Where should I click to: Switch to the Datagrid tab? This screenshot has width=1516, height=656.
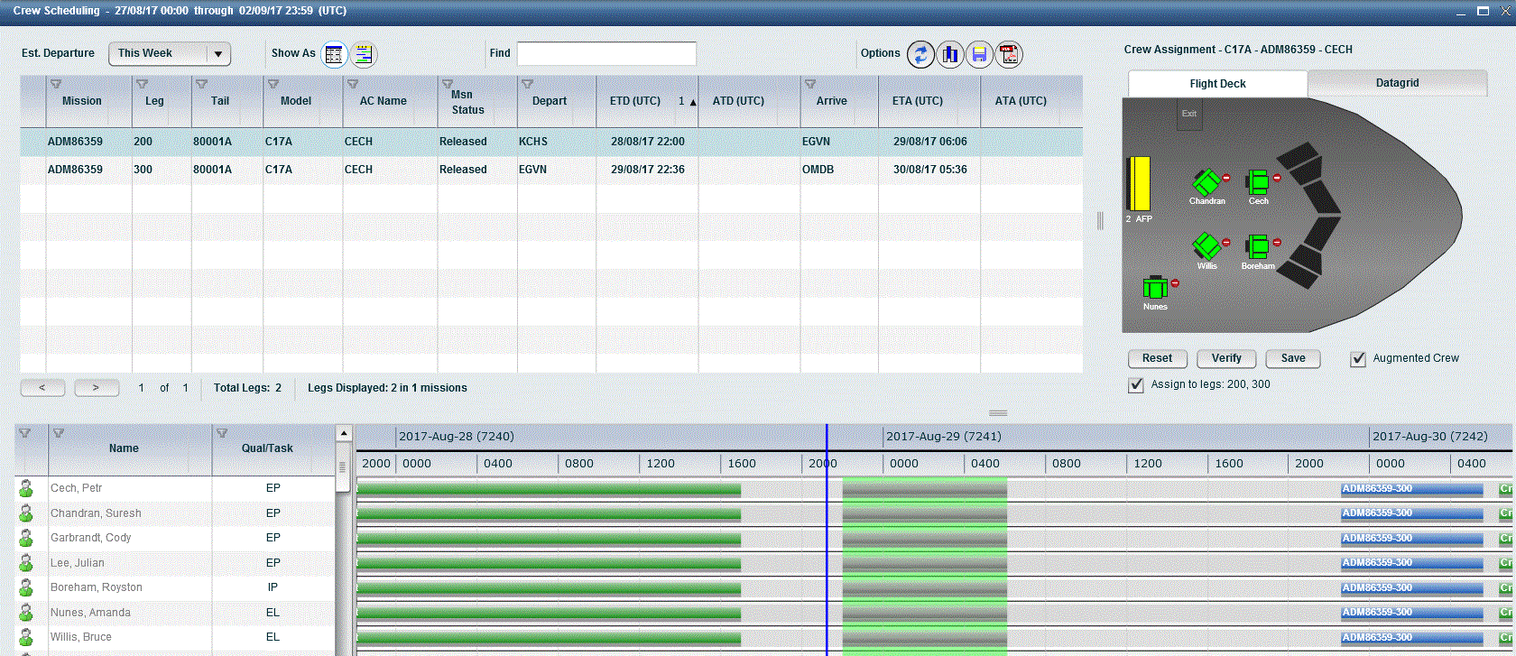[1397, 83]
